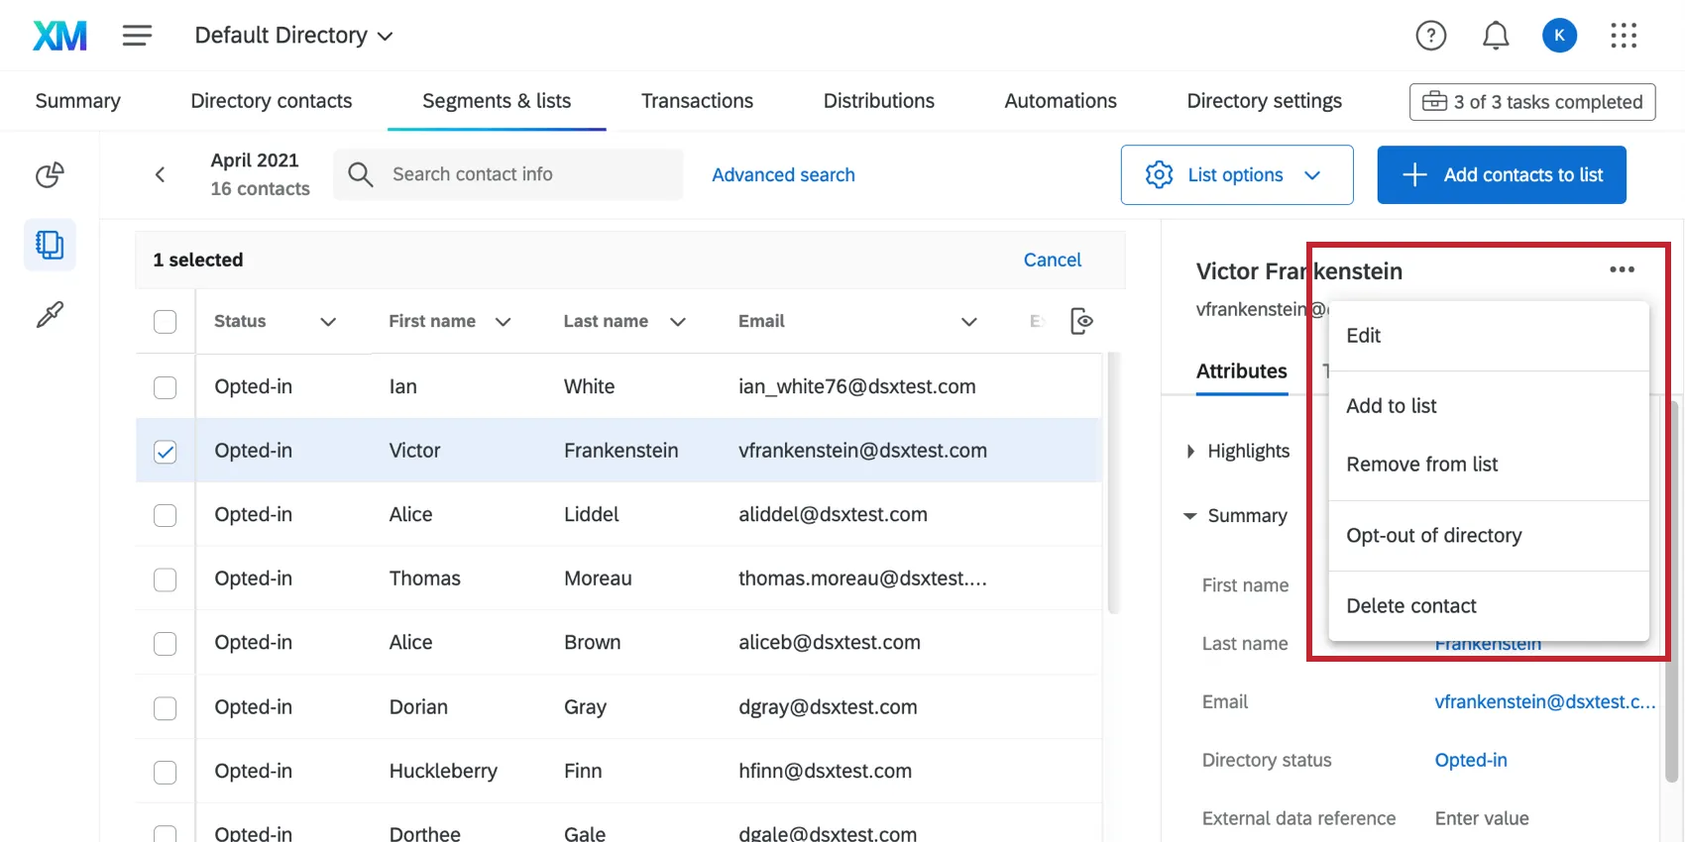Click in the Search contact info field

525,174
